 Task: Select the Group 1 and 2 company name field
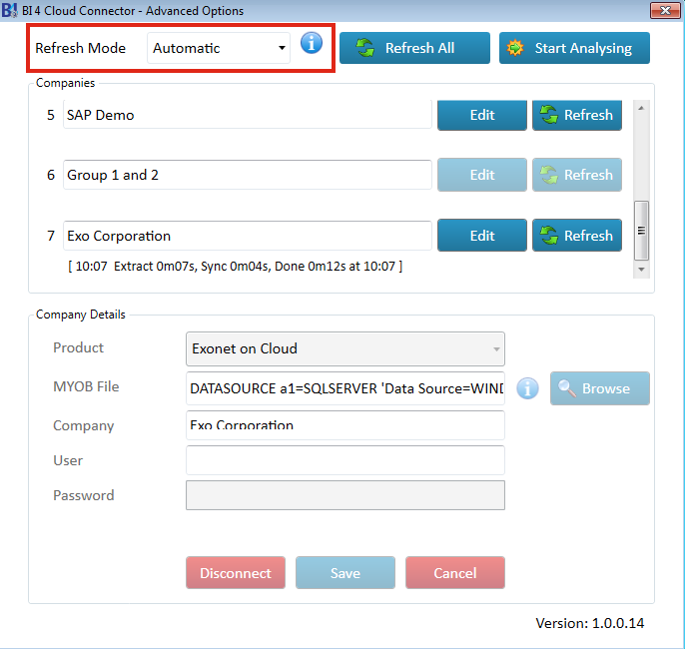[x=248, y=175]
